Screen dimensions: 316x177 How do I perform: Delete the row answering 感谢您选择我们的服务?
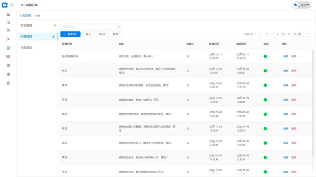(x=294, y=85)
